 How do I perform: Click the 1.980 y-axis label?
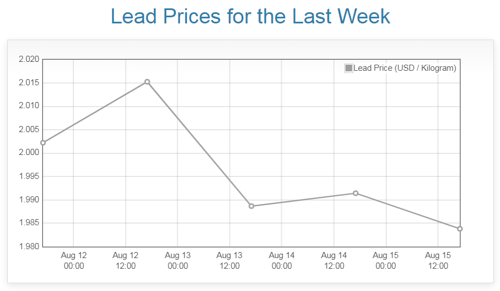point(28,246)
